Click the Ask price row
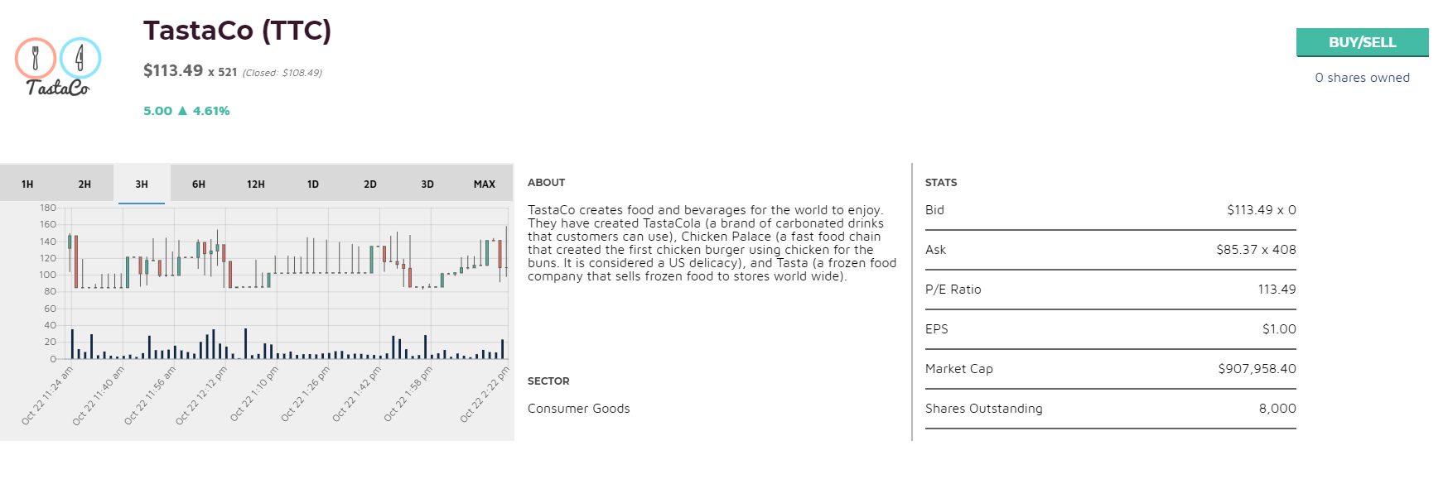Image resolution: width=1448 pixels, height=498 pixels. [x=1110, y=250]
